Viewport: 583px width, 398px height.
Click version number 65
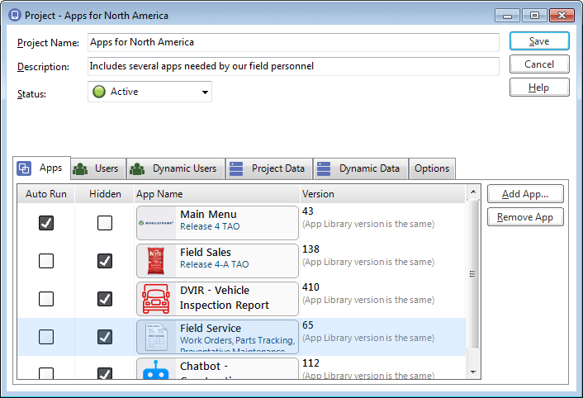[308, 325]
